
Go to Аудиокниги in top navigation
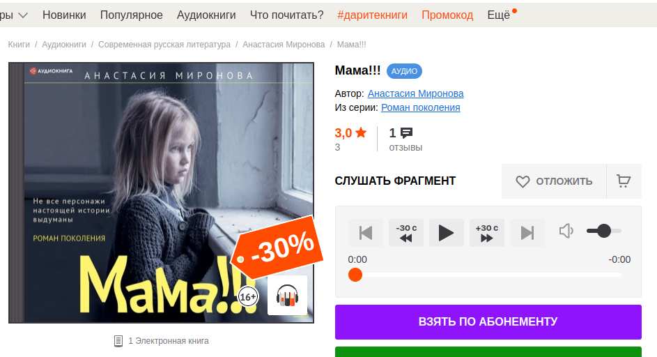point(206,15)
